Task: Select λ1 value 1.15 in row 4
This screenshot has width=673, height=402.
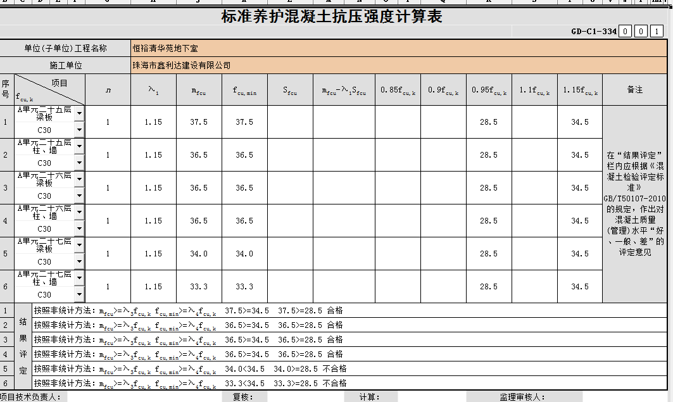Action: click(x=153, y=221)
